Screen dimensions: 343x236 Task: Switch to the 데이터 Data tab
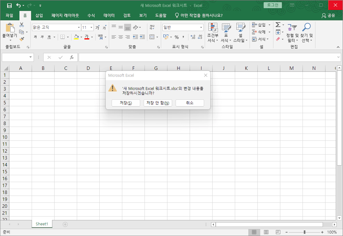tap(109, 16)
